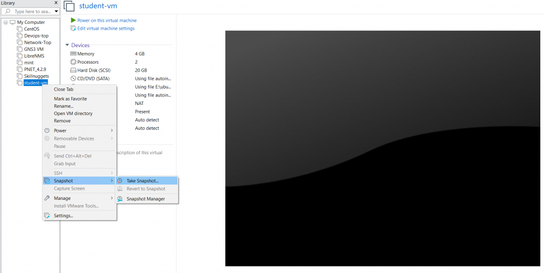Expand the Manage submenu arrow
544x273 pixels.
pos(112,198)
